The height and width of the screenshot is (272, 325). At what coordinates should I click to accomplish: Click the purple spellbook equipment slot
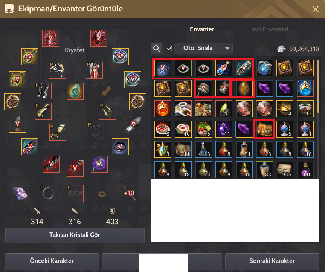click(20, 193)
